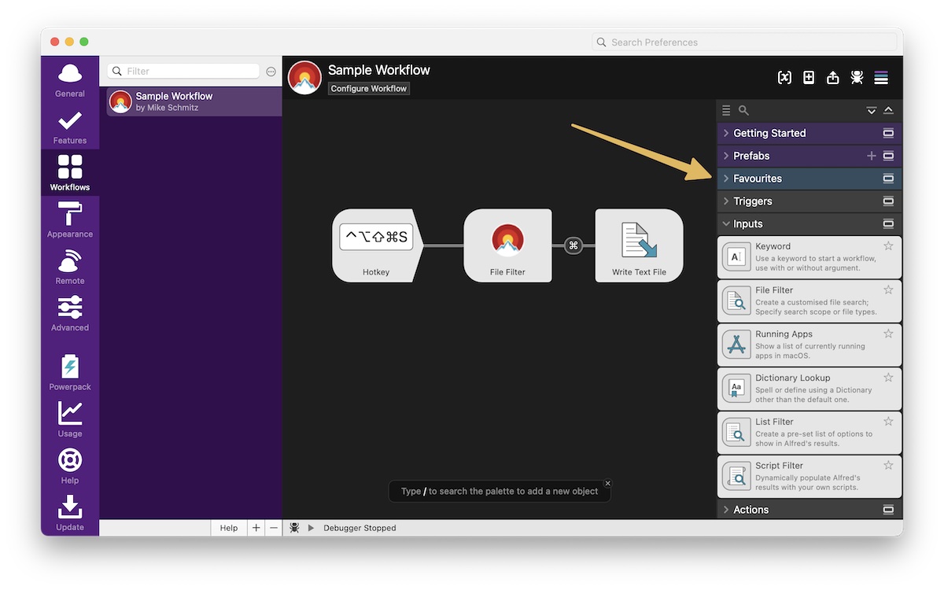This screenshot has height=590, width=944.
Task: Toggle the object palette sidebar icon
Action: coord(881,77)
